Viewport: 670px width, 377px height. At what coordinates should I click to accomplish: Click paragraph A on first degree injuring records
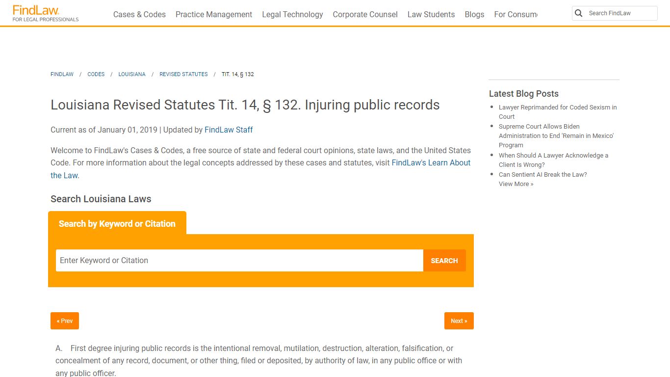[x=259, y=361]
